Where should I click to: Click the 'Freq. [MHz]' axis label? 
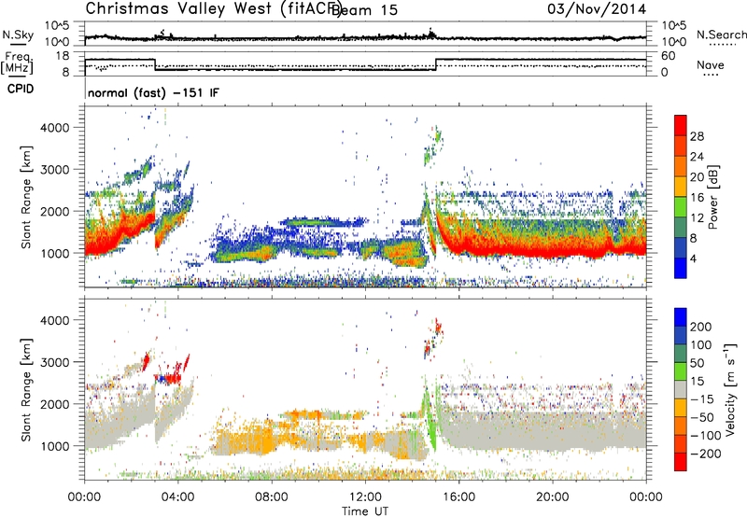click(x=17, y=63)
